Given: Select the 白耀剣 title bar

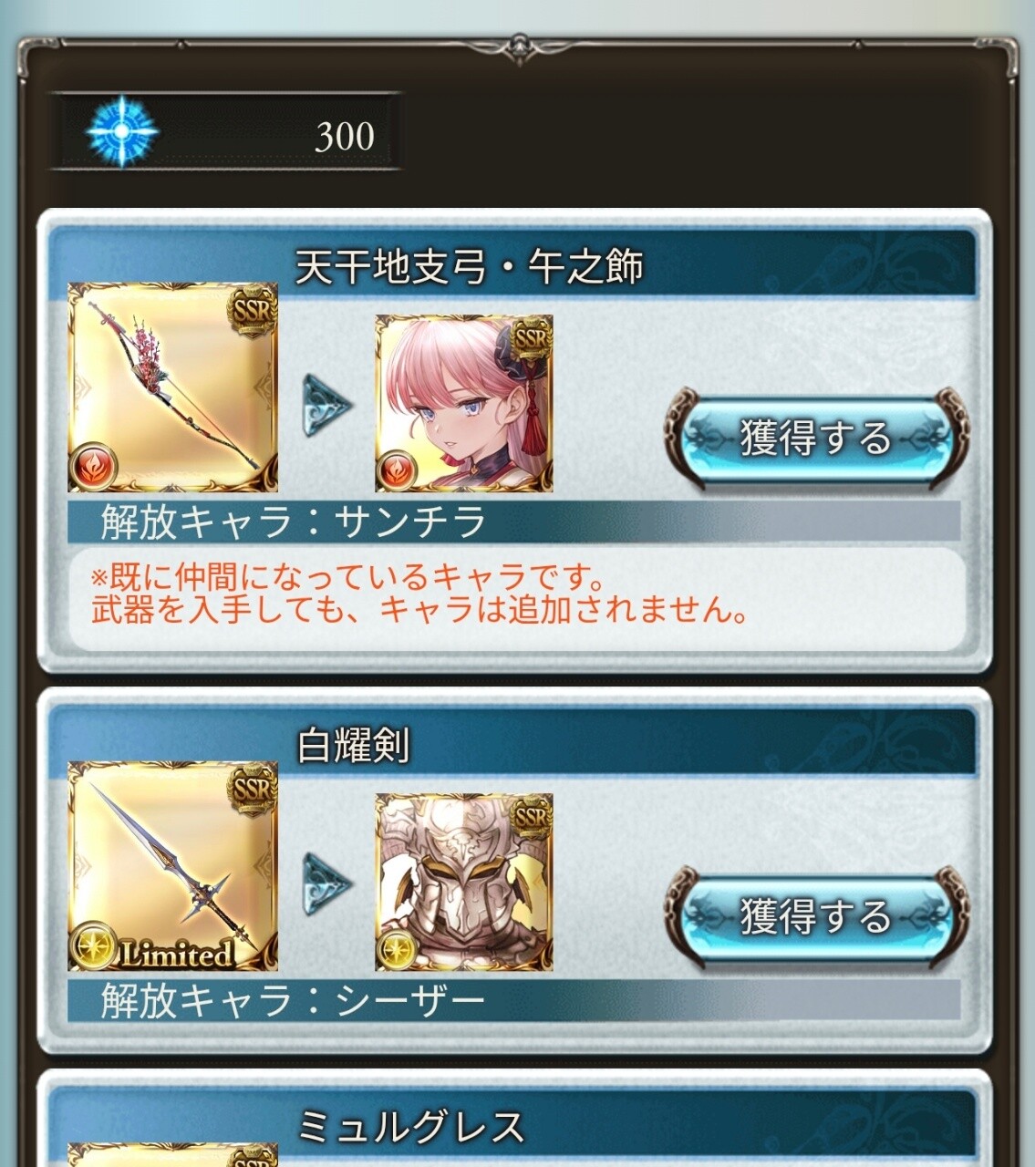Looking at the screenshot, I should tap(512, 744).
